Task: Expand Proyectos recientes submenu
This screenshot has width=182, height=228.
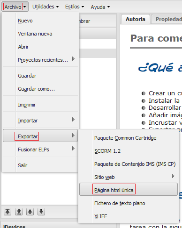Action: (40, 60)
